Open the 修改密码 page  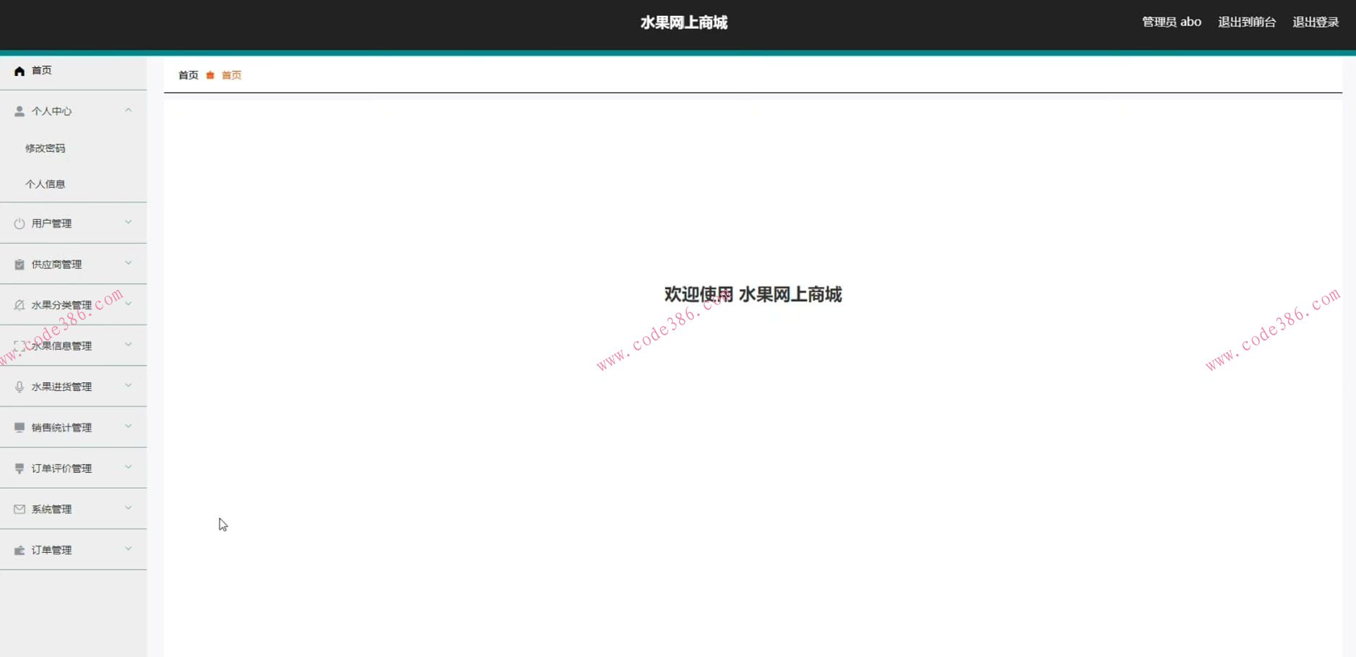pos(46,147)
